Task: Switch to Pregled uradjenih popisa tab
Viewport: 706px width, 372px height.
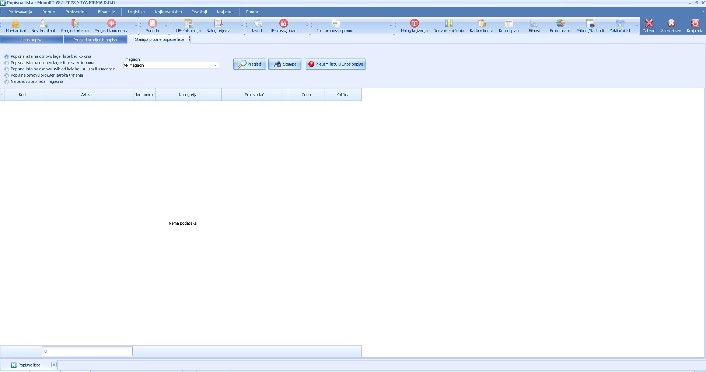Action: click(x=95, y=39)
